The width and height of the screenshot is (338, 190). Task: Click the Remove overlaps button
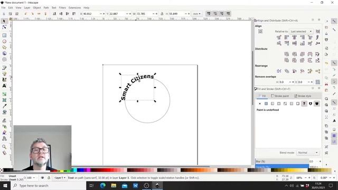pos(318,82)
